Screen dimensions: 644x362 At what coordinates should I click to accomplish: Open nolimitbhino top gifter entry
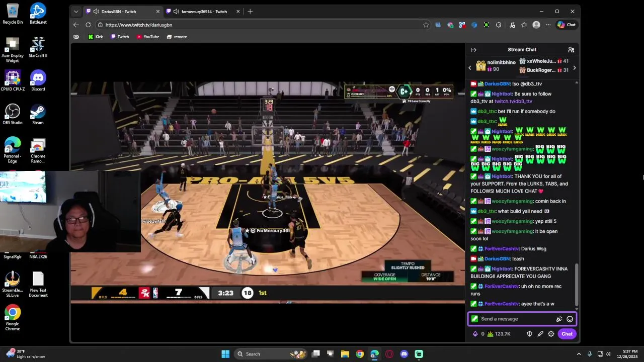[496, 65]
